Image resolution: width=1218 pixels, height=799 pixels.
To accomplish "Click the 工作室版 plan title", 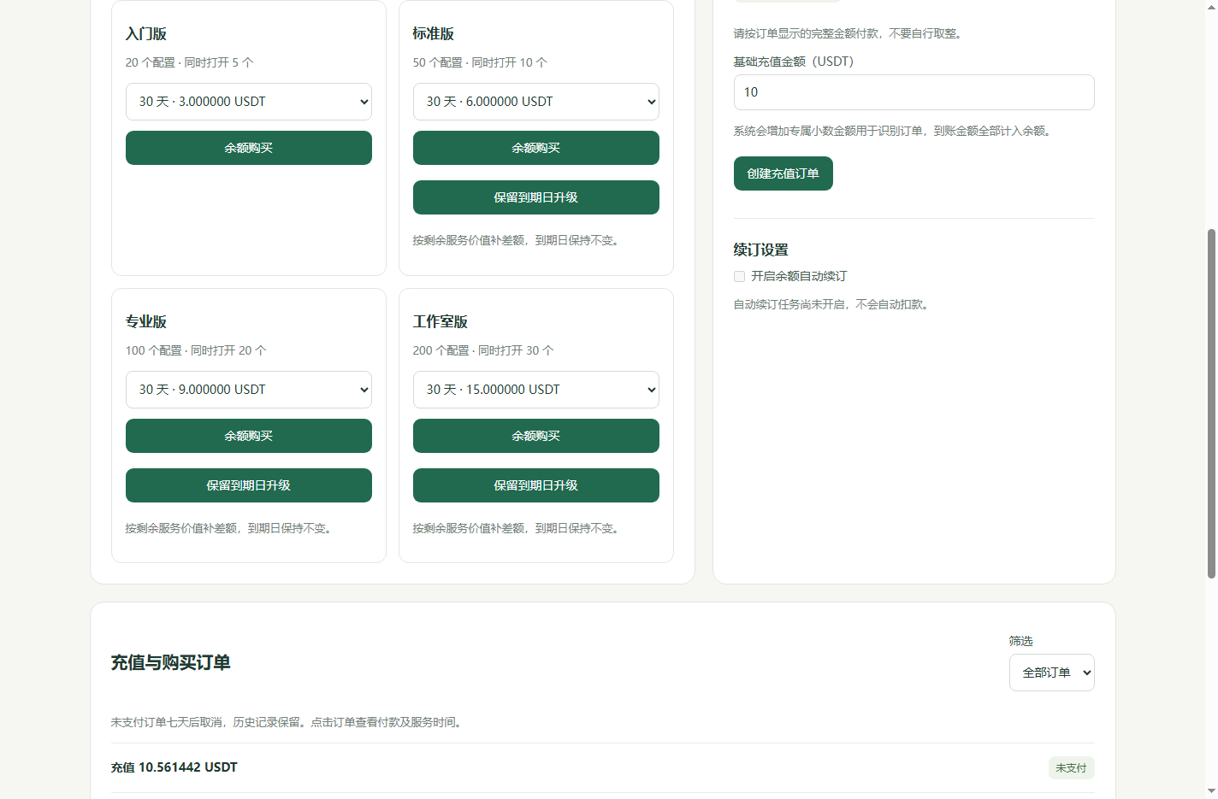I will click(440, 322).
